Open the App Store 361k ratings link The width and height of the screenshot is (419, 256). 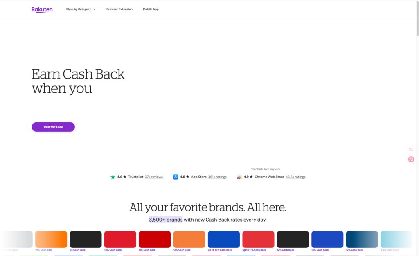pyautogui.click(x=217, y=177)
